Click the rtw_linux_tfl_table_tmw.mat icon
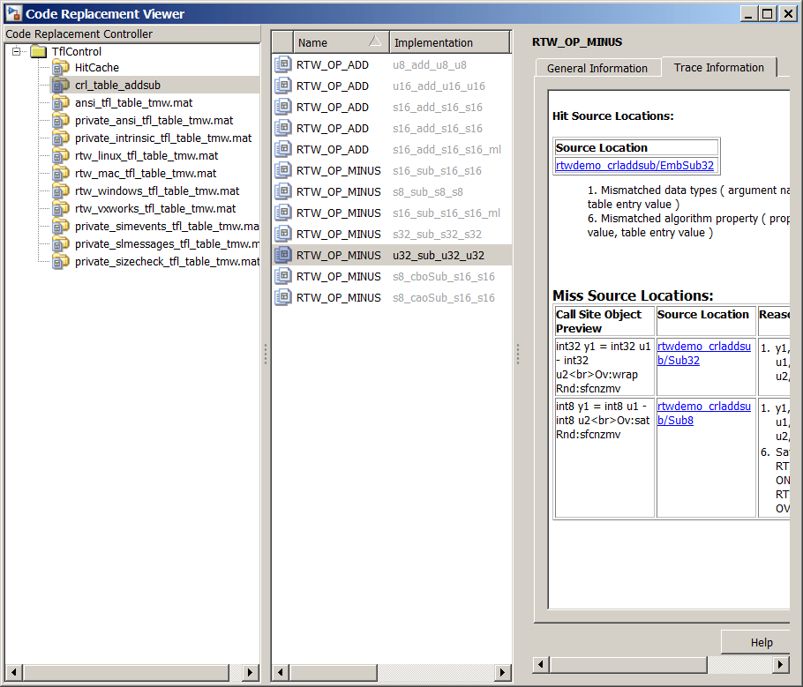 [x=60, y=155]
